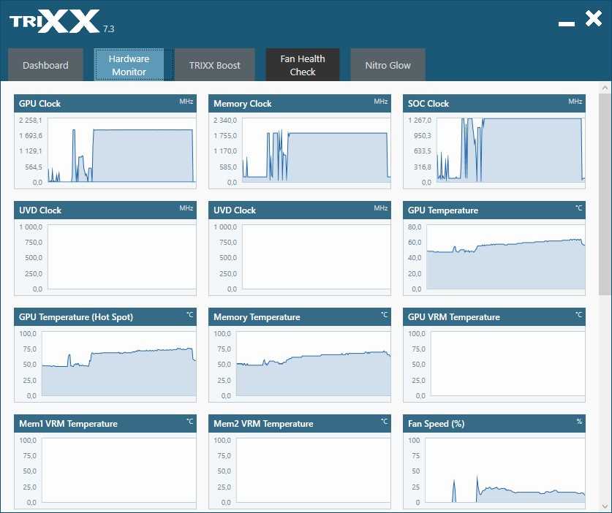Open the TRIXX Boost tab
The height and width of the screenshot is (513, 612).
[214, 65]
